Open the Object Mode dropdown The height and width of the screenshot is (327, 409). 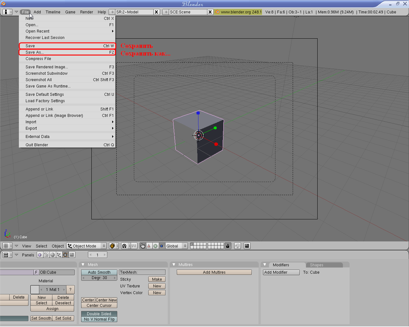(x=87, y=246)
